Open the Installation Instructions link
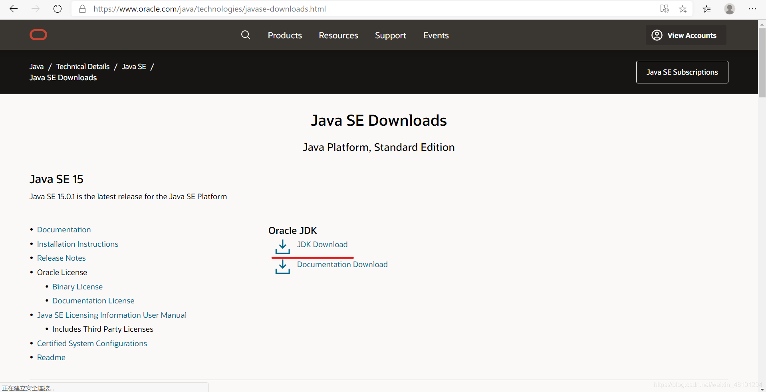This screenshot has width=766, height=392. click(77, 244)
